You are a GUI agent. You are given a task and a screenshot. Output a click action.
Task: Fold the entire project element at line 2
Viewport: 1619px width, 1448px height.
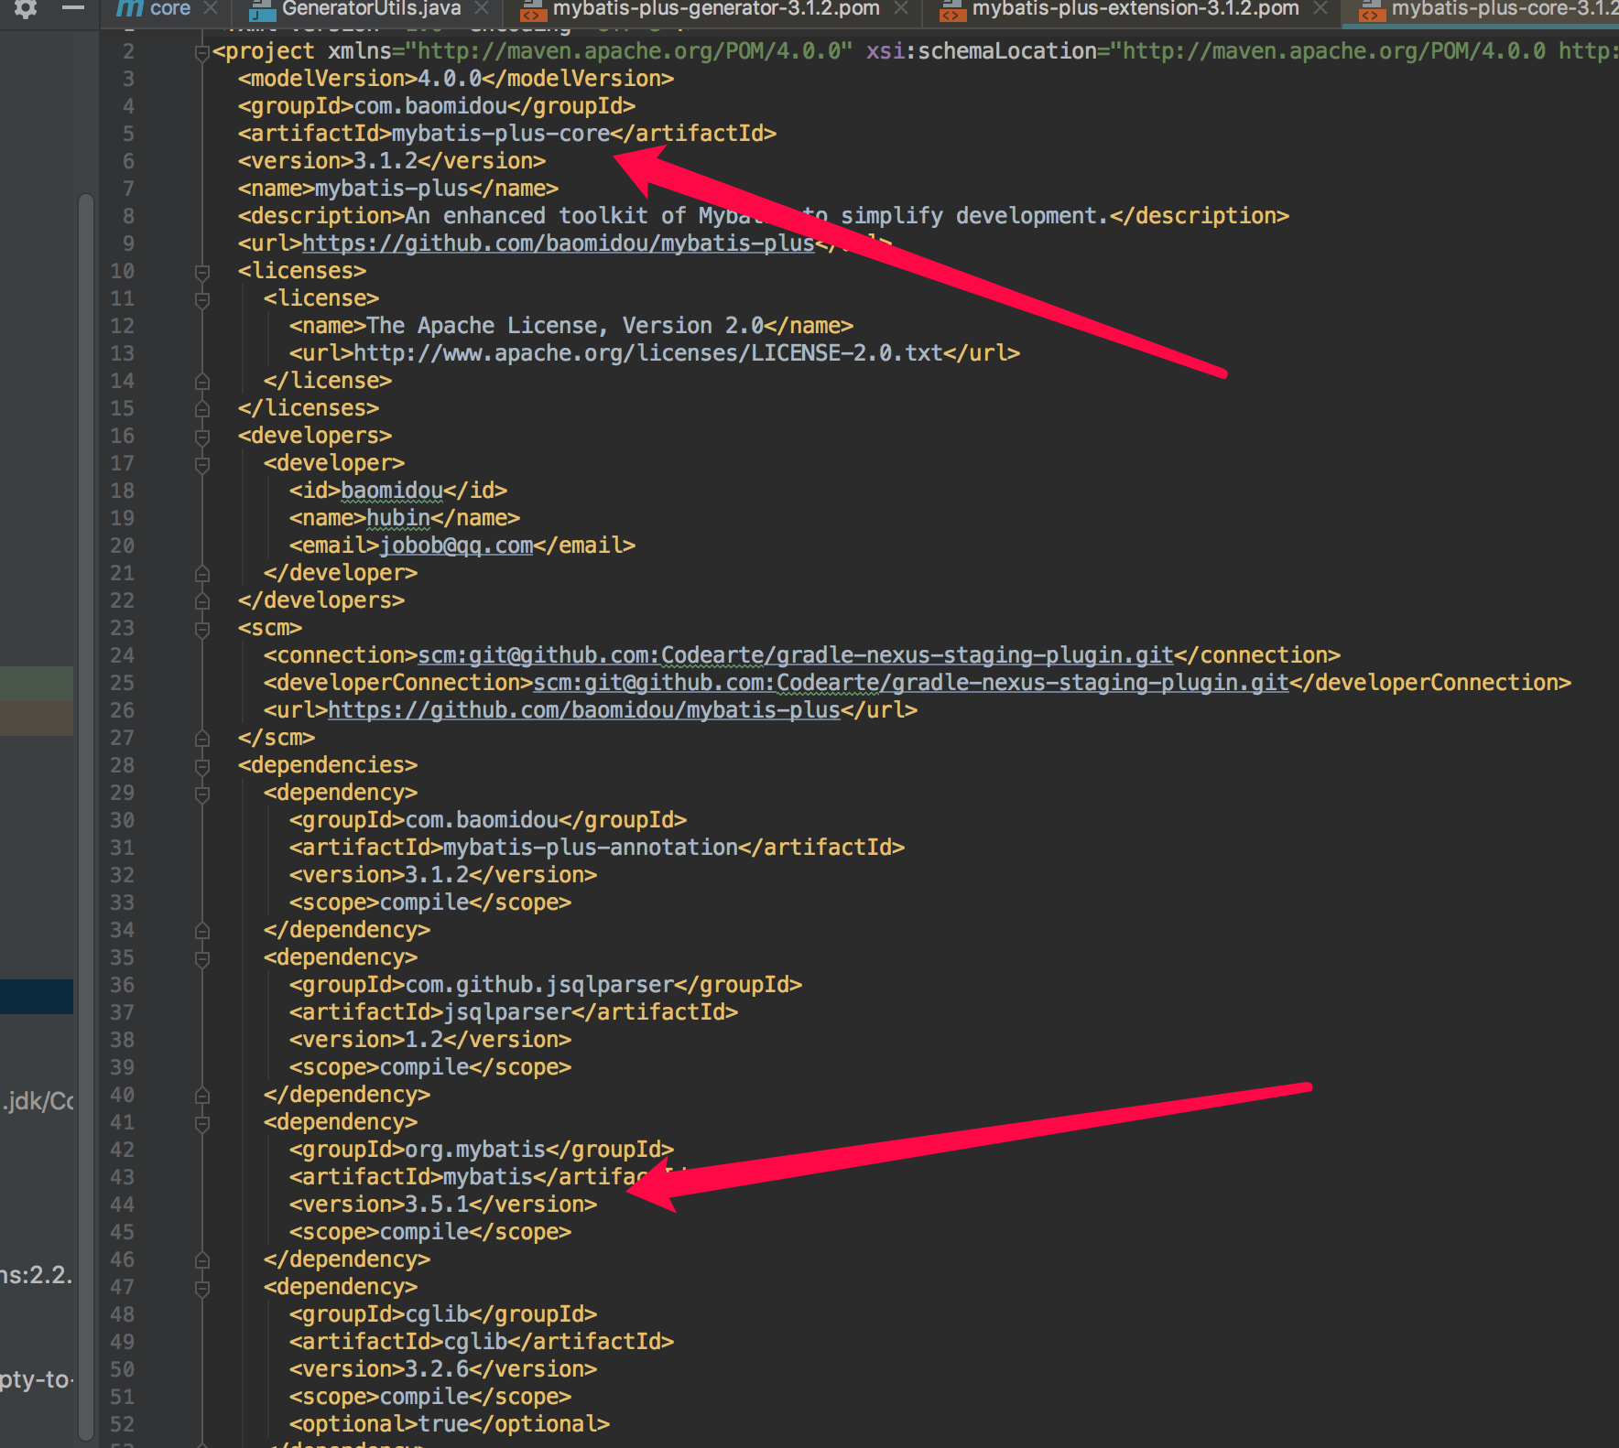(201, 51)
